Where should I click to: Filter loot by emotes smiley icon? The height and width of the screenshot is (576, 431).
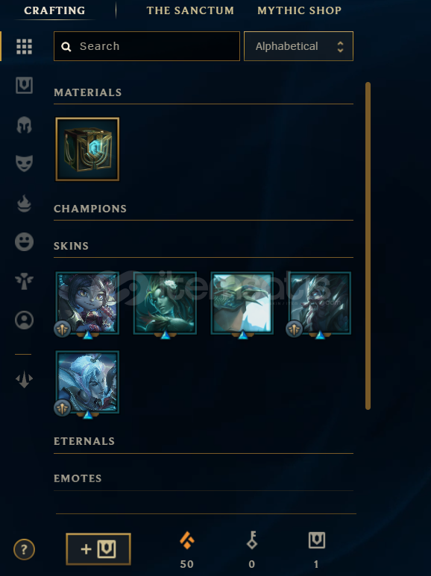pos(25,242)
